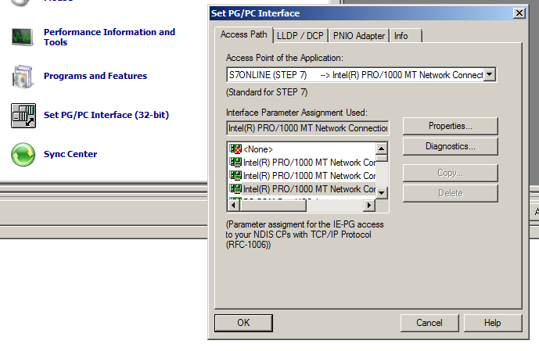Open Sync Center link
Viewport: 539px width, 351px height.
pos(70,154)
